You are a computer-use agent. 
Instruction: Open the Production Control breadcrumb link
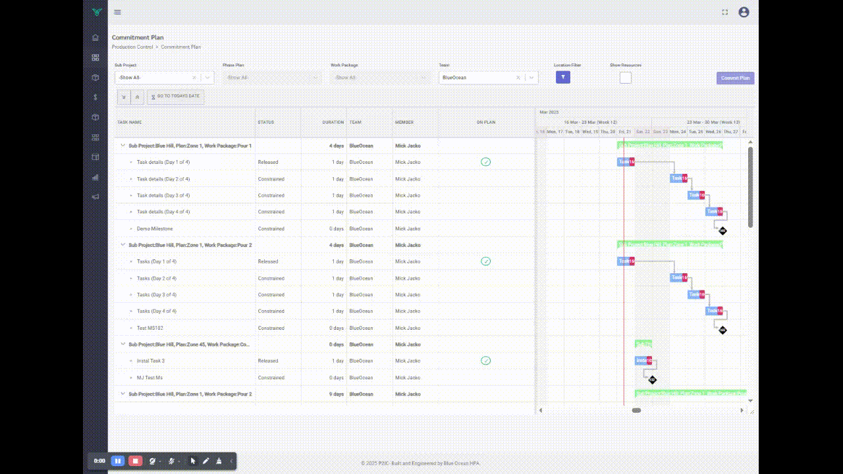pyautogui.click(x=132, y=47)
